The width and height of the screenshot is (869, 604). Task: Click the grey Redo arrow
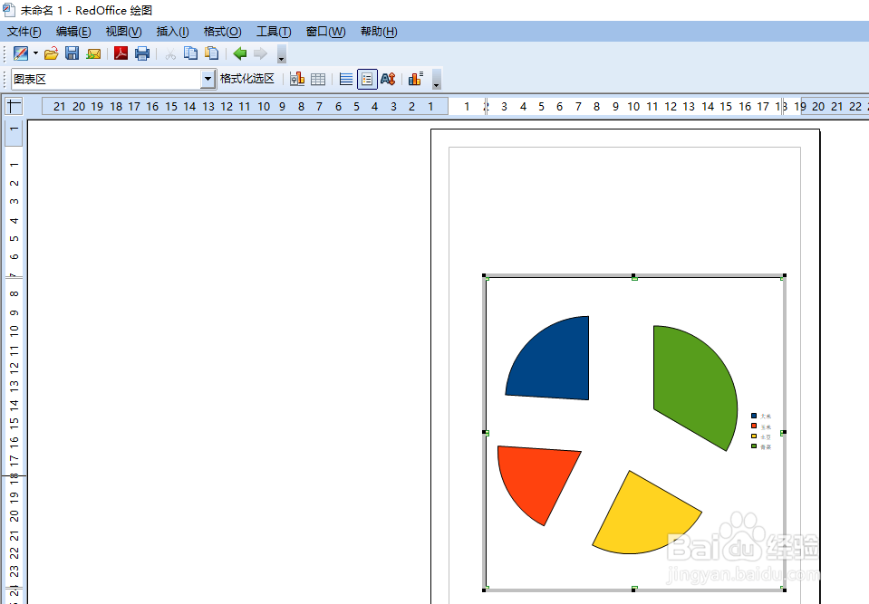coord(260,53)
